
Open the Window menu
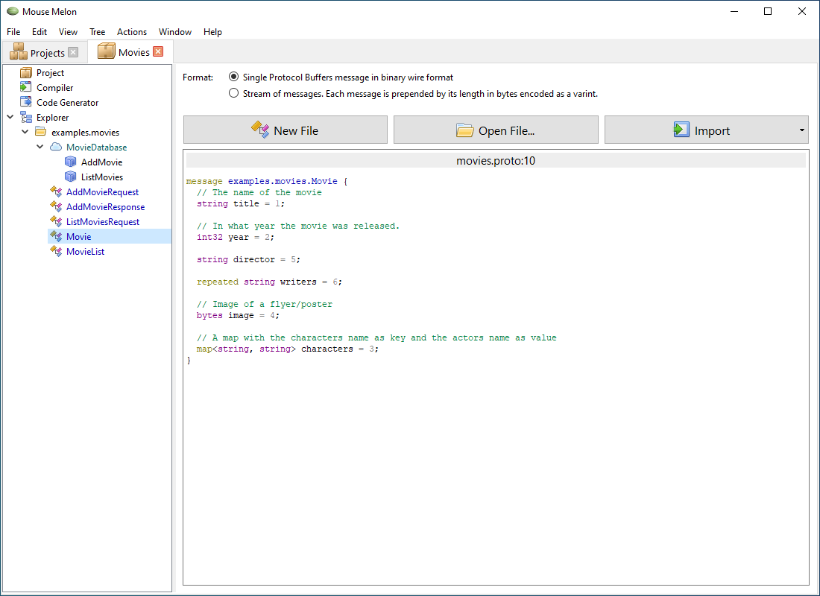(175, 32)
